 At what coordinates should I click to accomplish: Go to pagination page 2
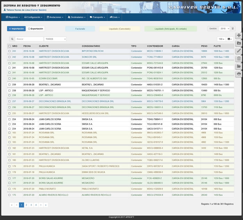click(x=26, y=205)
